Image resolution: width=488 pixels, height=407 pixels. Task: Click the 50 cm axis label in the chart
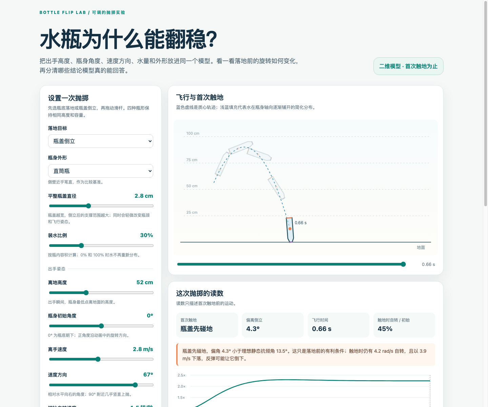[x=192, y=186]
